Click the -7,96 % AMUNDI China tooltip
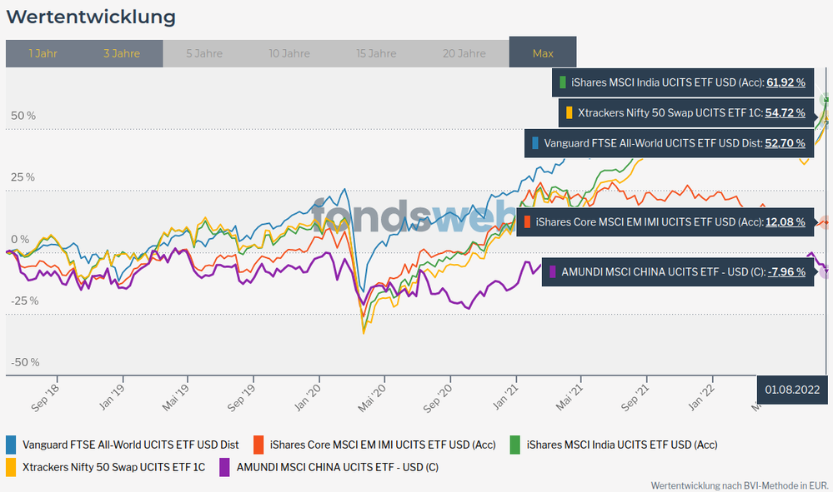This screenshot has height=492, width=833. pyautogui.click(x=786, y=271)
